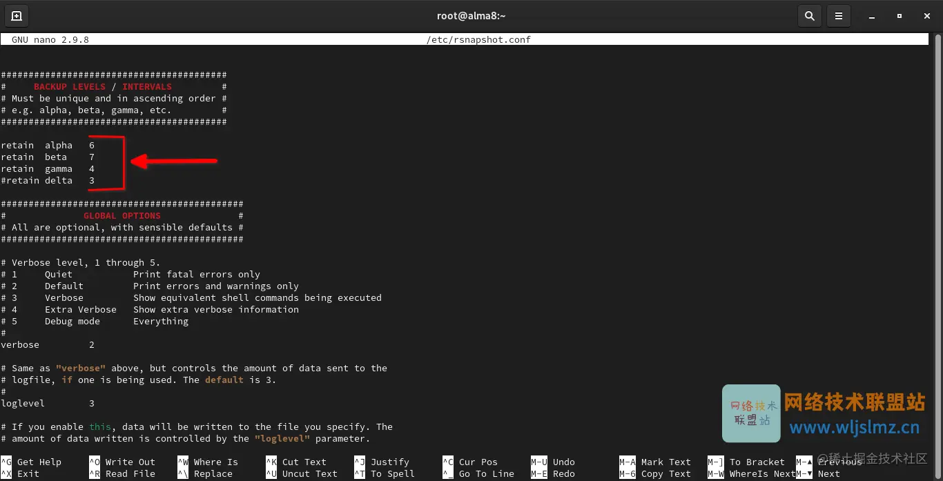Viewport: 943px width, 481px height.
Task: Click ^_ Go To Line shortcut
Action: 478,474
